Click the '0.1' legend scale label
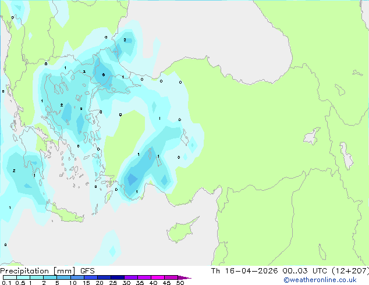This screenshot has height=285, width=369. (6, 283)
